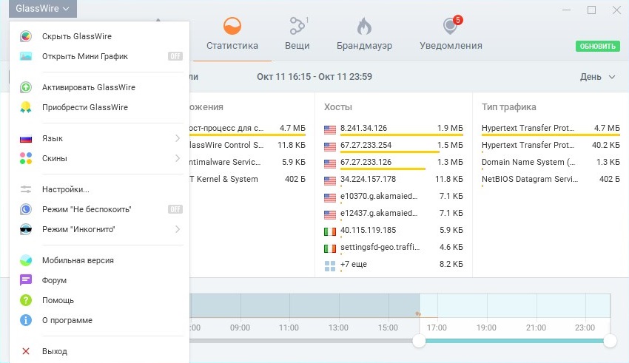Open the Day period dropdown
Viewport: 629px width, 363px height.
598,77
